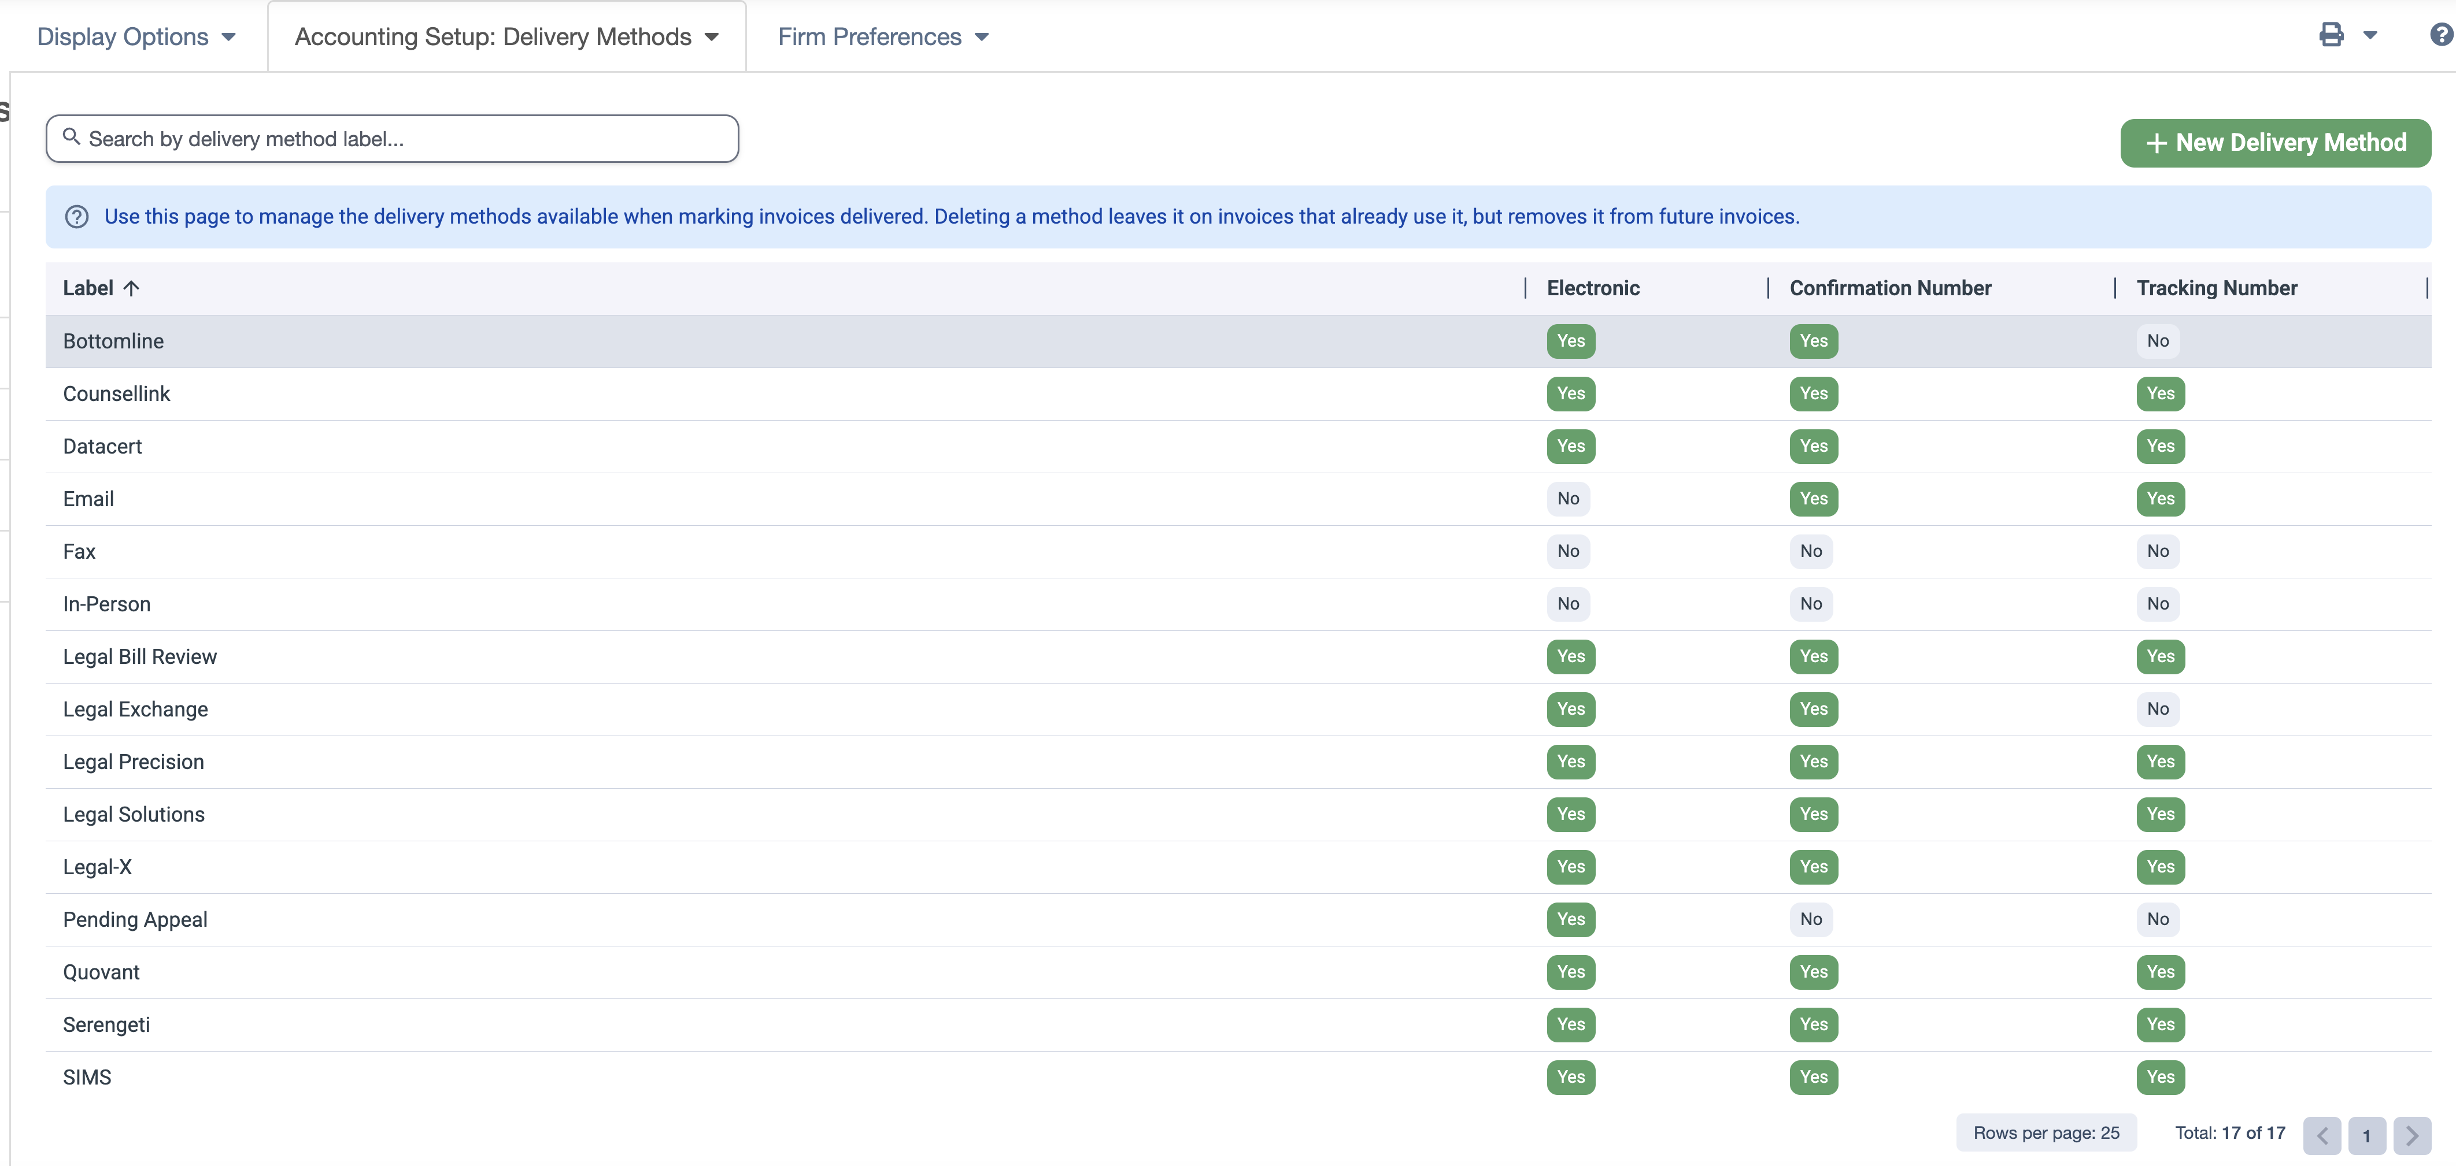The width and height of the screenshot is (2456, 1166).
Task: Go to next page arrow
Action: (2411, 1135)
